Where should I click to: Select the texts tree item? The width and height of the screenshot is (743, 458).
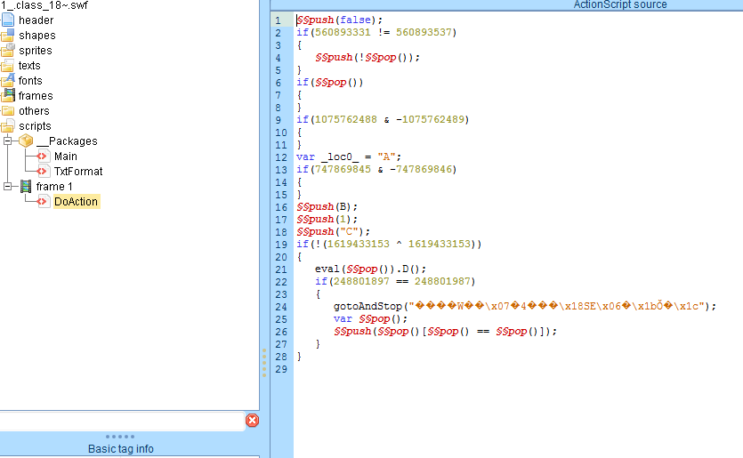[29, 65]
